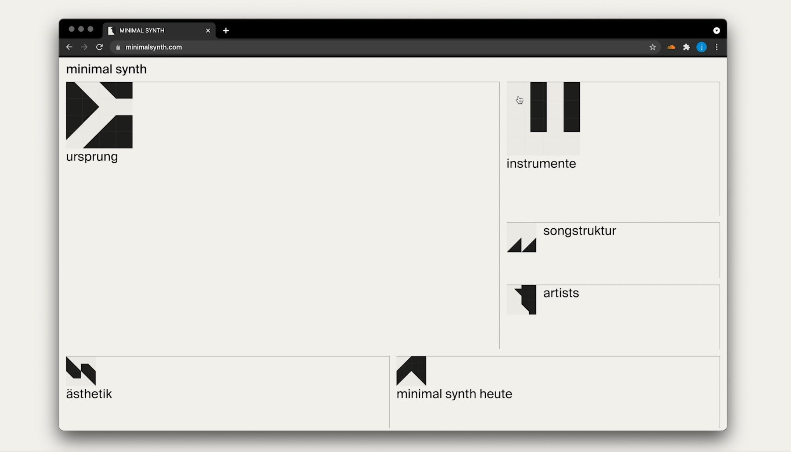
Task: Open the SoundCloud extension icon
Action: (671, 47)
